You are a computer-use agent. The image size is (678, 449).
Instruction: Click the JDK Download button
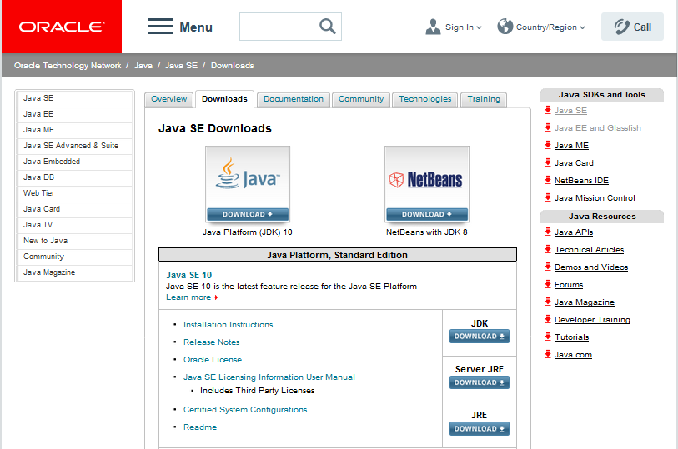(479, 337)
